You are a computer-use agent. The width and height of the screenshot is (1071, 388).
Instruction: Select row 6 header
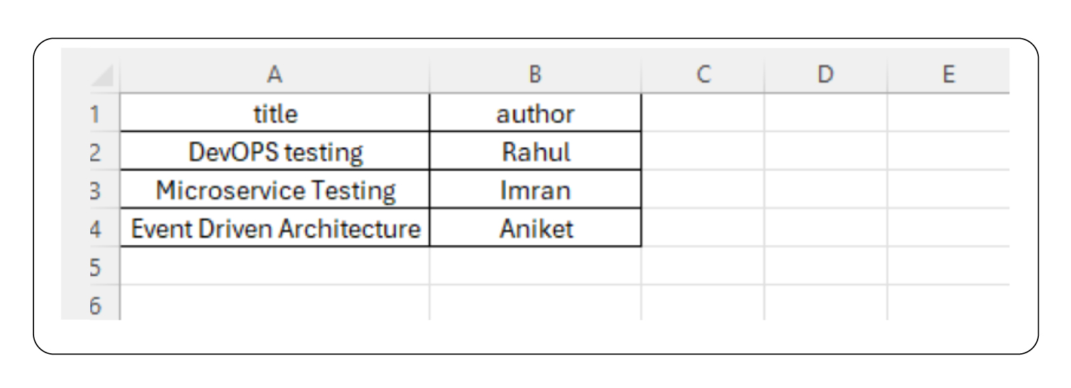point(95,305)
